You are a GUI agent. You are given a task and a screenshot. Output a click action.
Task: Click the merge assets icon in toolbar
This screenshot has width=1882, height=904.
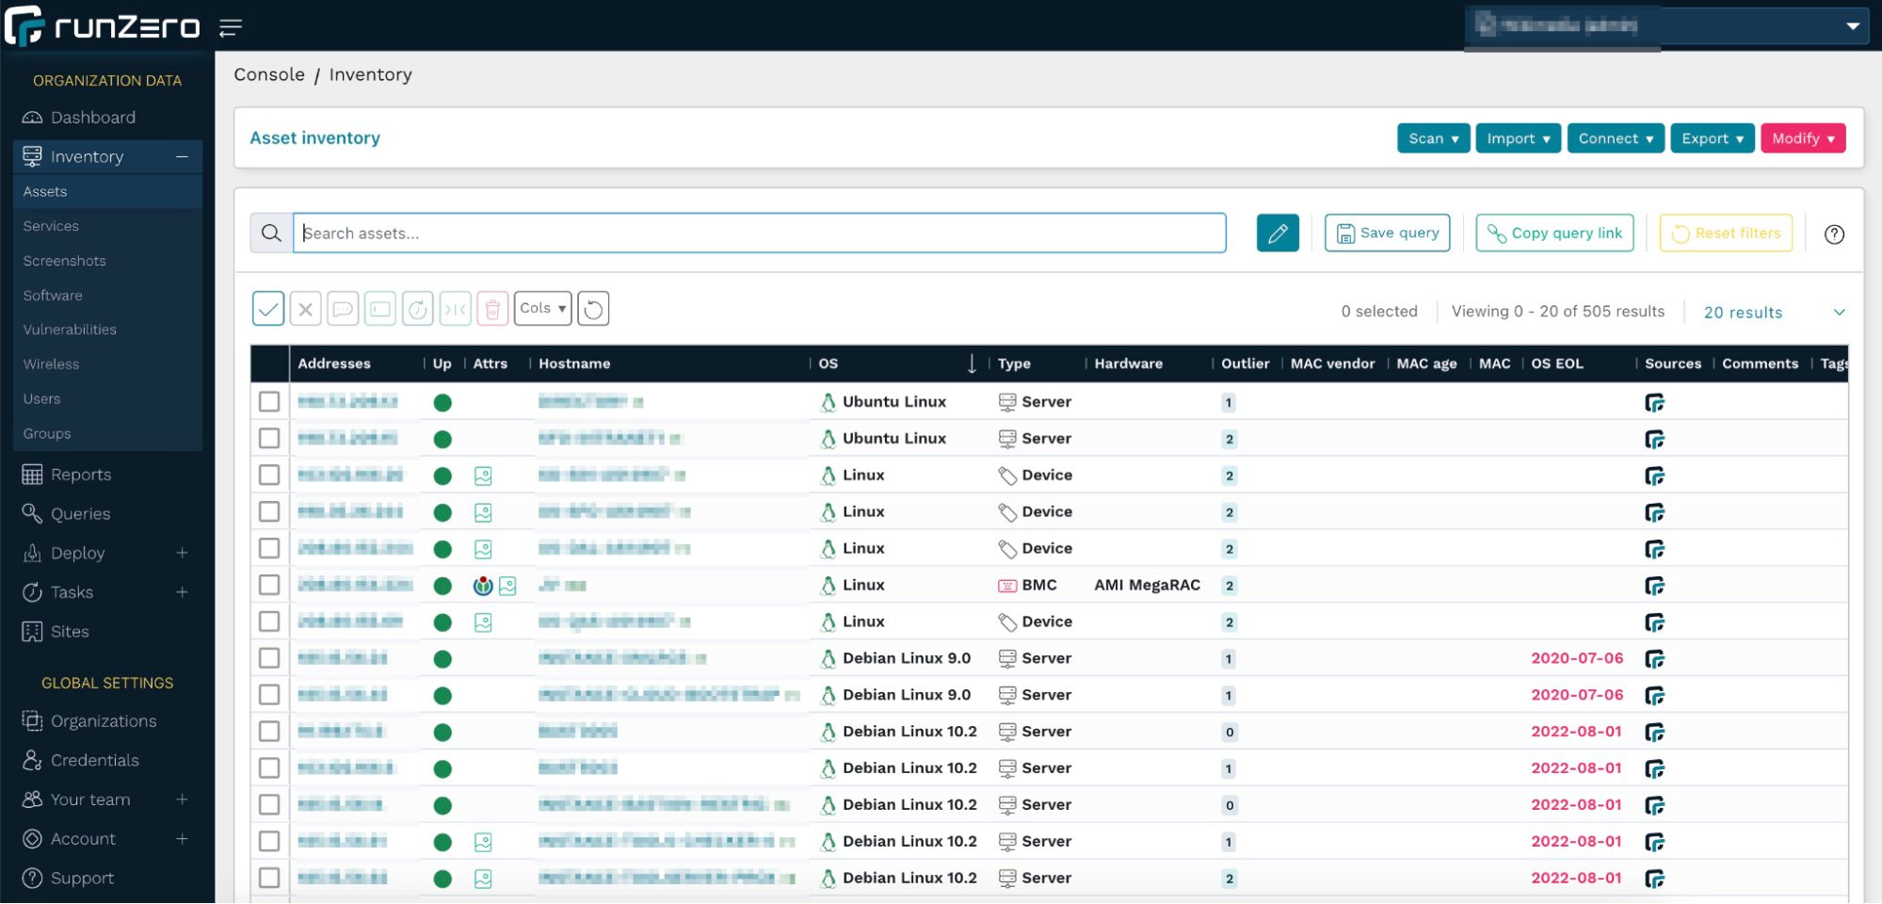pyautogui.click(x=455, y=309)
